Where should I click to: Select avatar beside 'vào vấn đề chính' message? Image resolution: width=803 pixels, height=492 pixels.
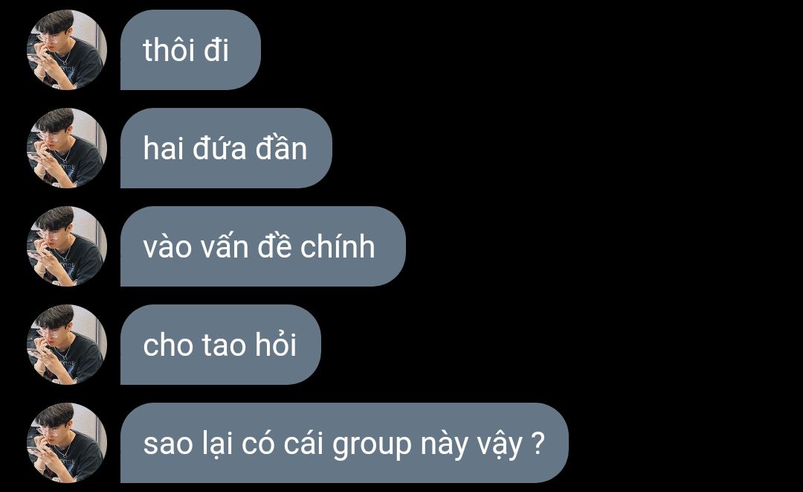[x=67, y=246]
